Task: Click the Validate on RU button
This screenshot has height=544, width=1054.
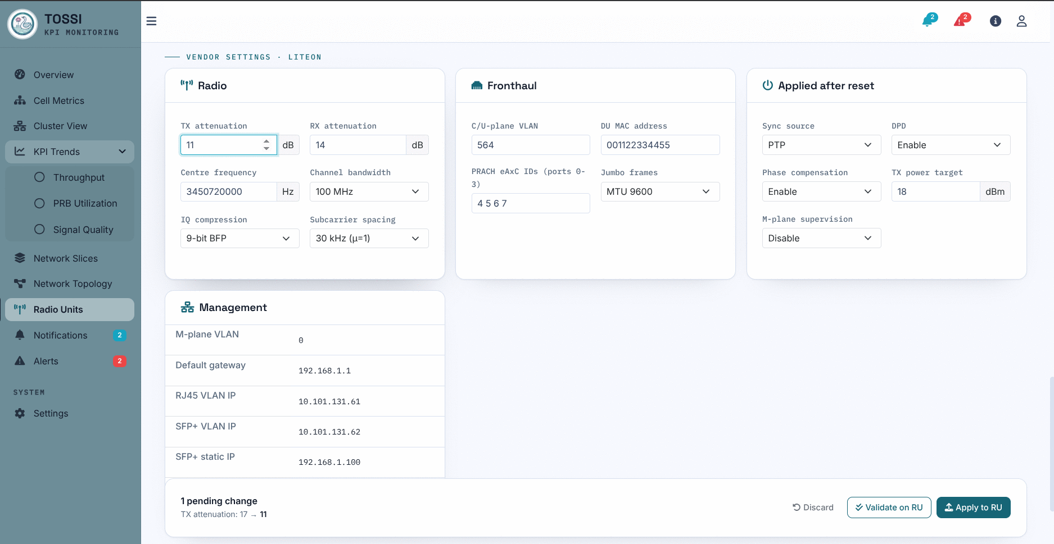Action: (889, 508)
